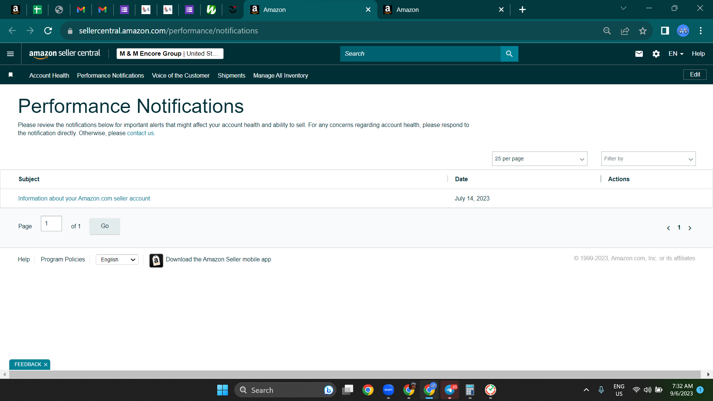The image size is (713, 401).
Task: Open Account Health in the nav bar
Action: tap(49, 75)
